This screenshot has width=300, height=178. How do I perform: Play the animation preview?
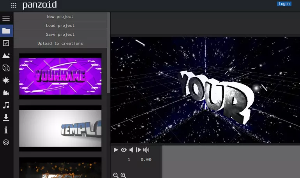[116, 150]
